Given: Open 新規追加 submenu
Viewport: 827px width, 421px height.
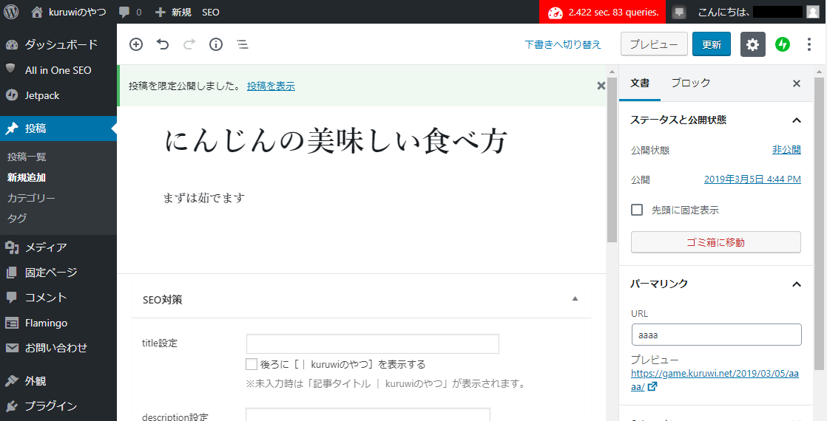Looking at the screenshot, I should (27, 177).
